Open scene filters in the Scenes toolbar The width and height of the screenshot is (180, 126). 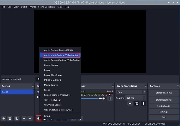(x=17, y=118)
